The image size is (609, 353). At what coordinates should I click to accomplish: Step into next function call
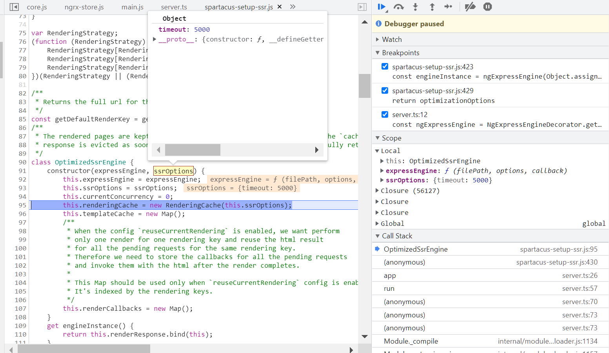point(416,7)
